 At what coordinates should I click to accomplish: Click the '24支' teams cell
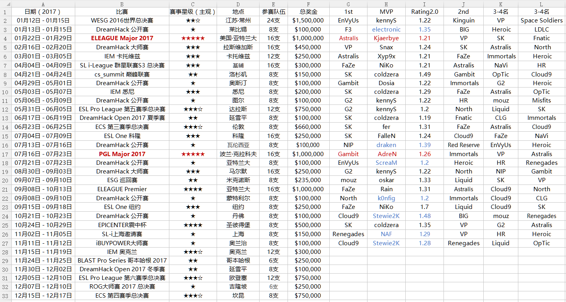pos(273,21)
